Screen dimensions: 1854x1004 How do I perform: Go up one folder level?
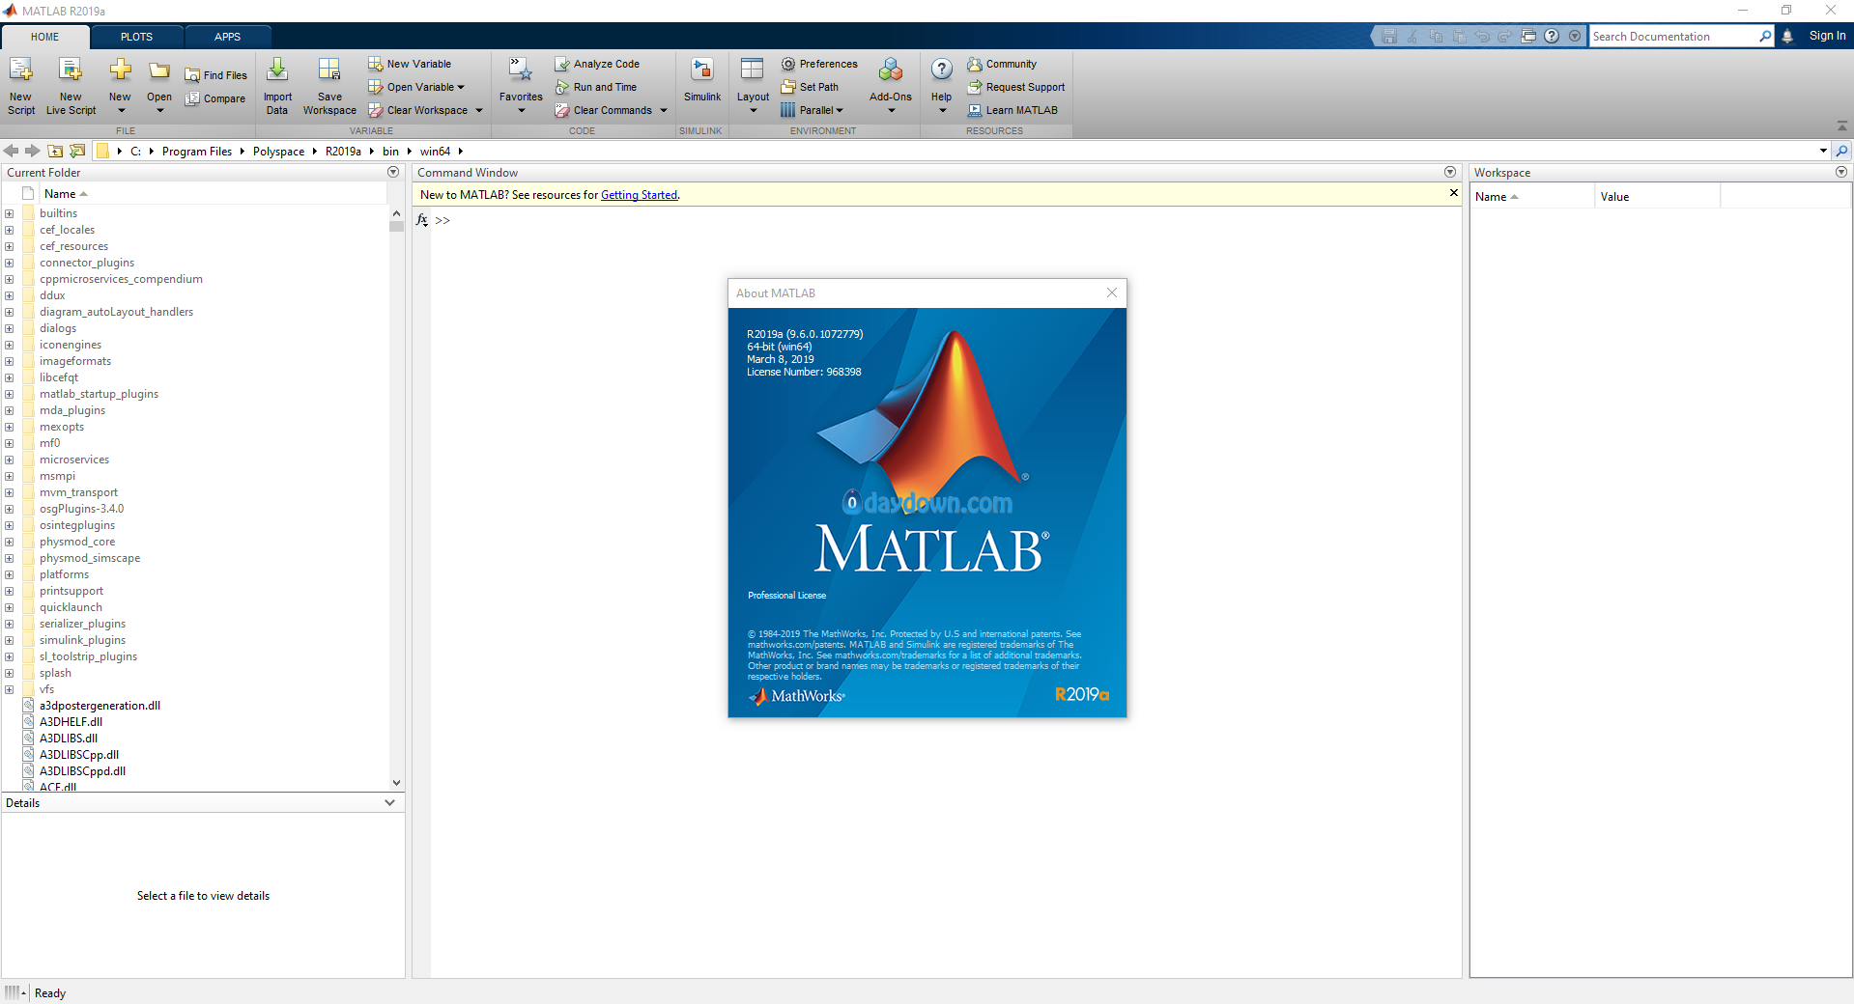[x=55, y=151]
